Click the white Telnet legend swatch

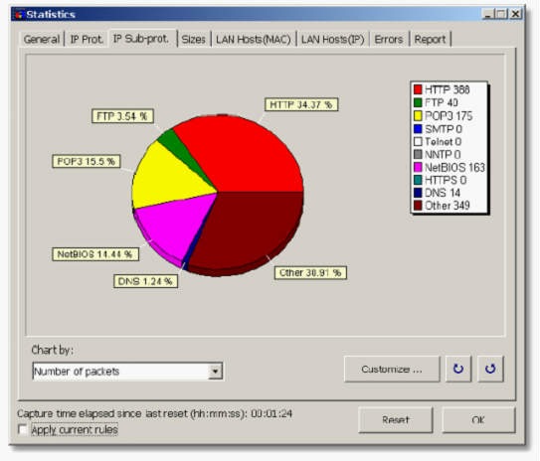(x=418, y=141)
